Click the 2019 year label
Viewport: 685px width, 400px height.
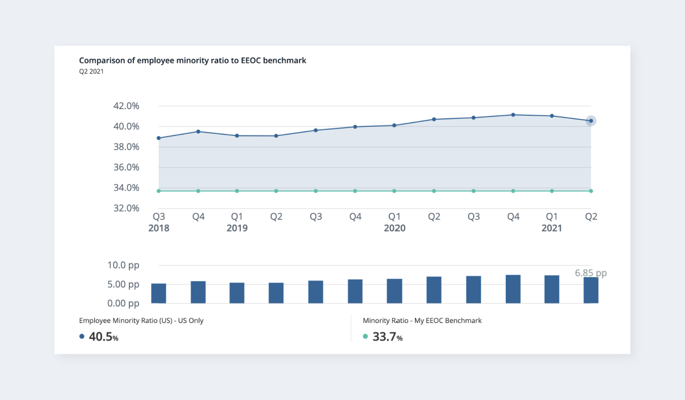pyautogui.click(x=237, y=228)
